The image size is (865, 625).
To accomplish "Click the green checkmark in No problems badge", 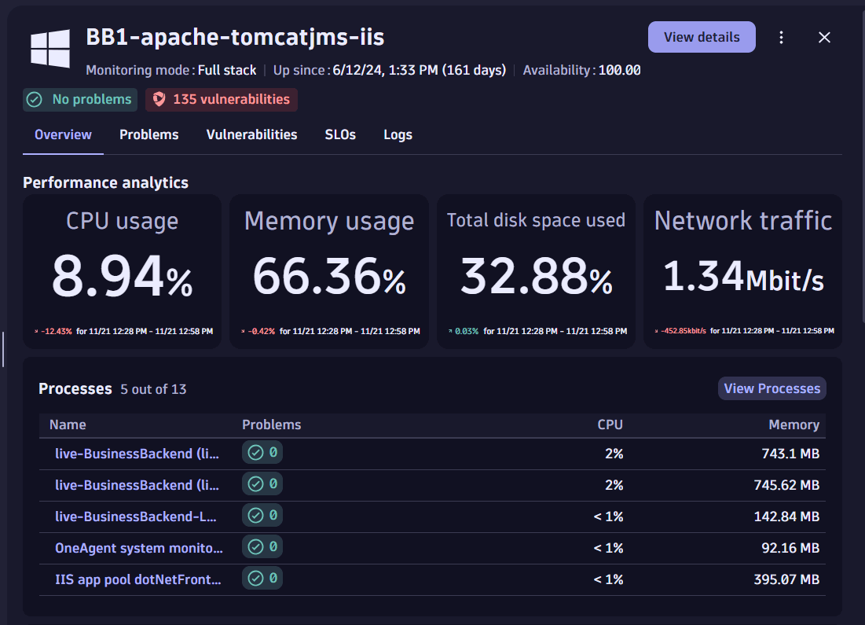I will 34,99.
